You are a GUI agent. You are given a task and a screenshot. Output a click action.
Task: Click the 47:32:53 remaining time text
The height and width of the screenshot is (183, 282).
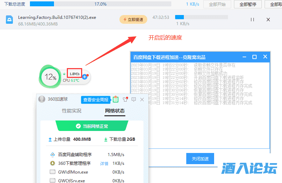pyautogui.click(x=161, y=17)
